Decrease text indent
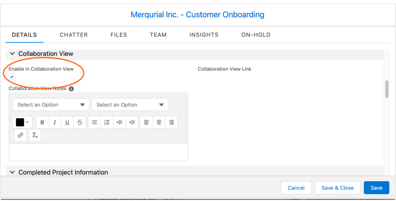Viewport: 396px width, 201px height. coord(132,122)
